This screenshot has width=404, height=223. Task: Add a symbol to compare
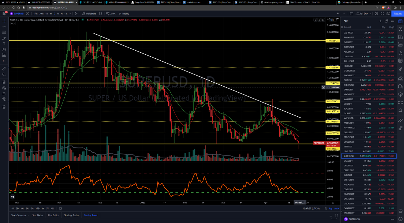27,14
